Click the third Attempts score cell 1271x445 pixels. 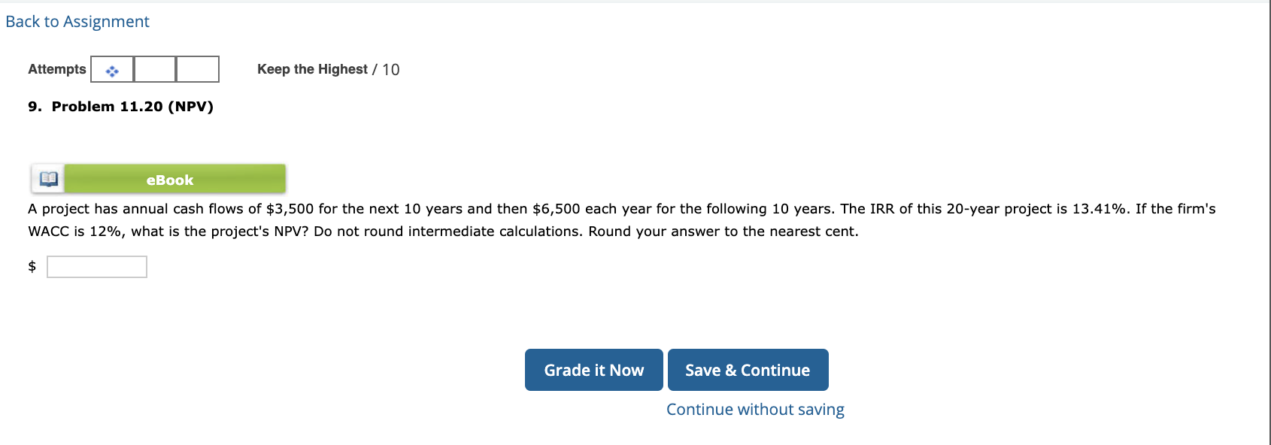[196, 69]
